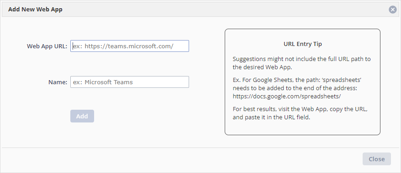Click the "Name:" field label

coord(58,82)
